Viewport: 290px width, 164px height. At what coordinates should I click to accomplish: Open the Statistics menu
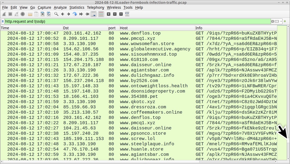[x=77, y=7]
